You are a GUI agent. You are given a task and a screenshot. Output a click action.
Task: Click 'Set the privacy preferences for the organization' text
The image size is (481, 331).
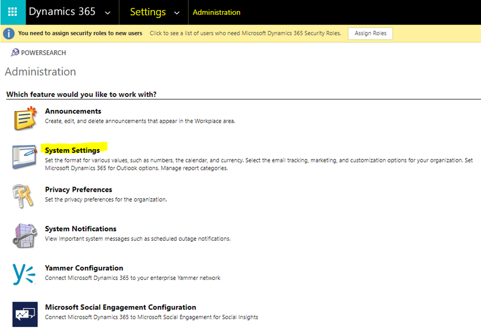pyautogui.click(x=106, y=200)
